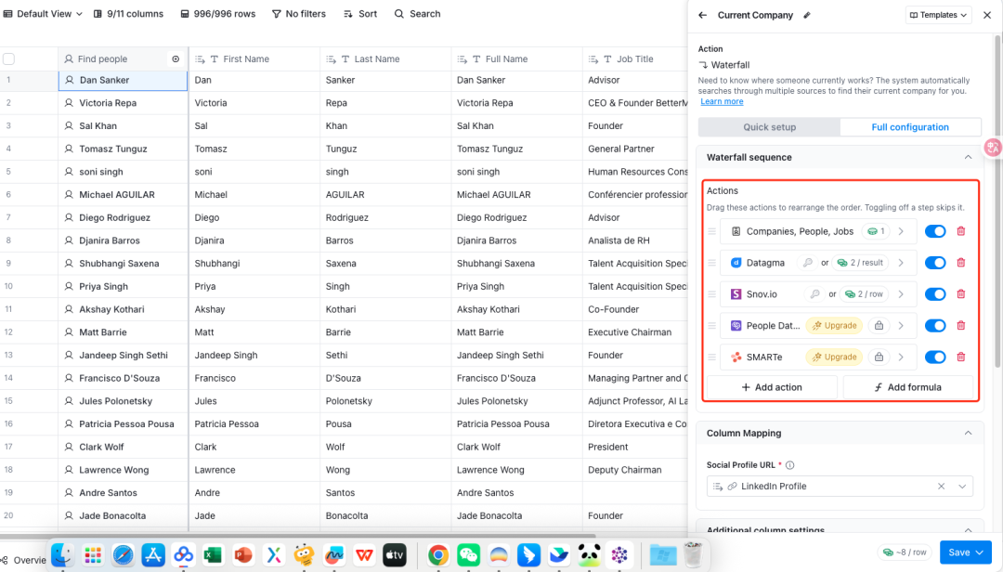Click the Add action button
The image size is (1003, 572).
click(x=771, y=387)
